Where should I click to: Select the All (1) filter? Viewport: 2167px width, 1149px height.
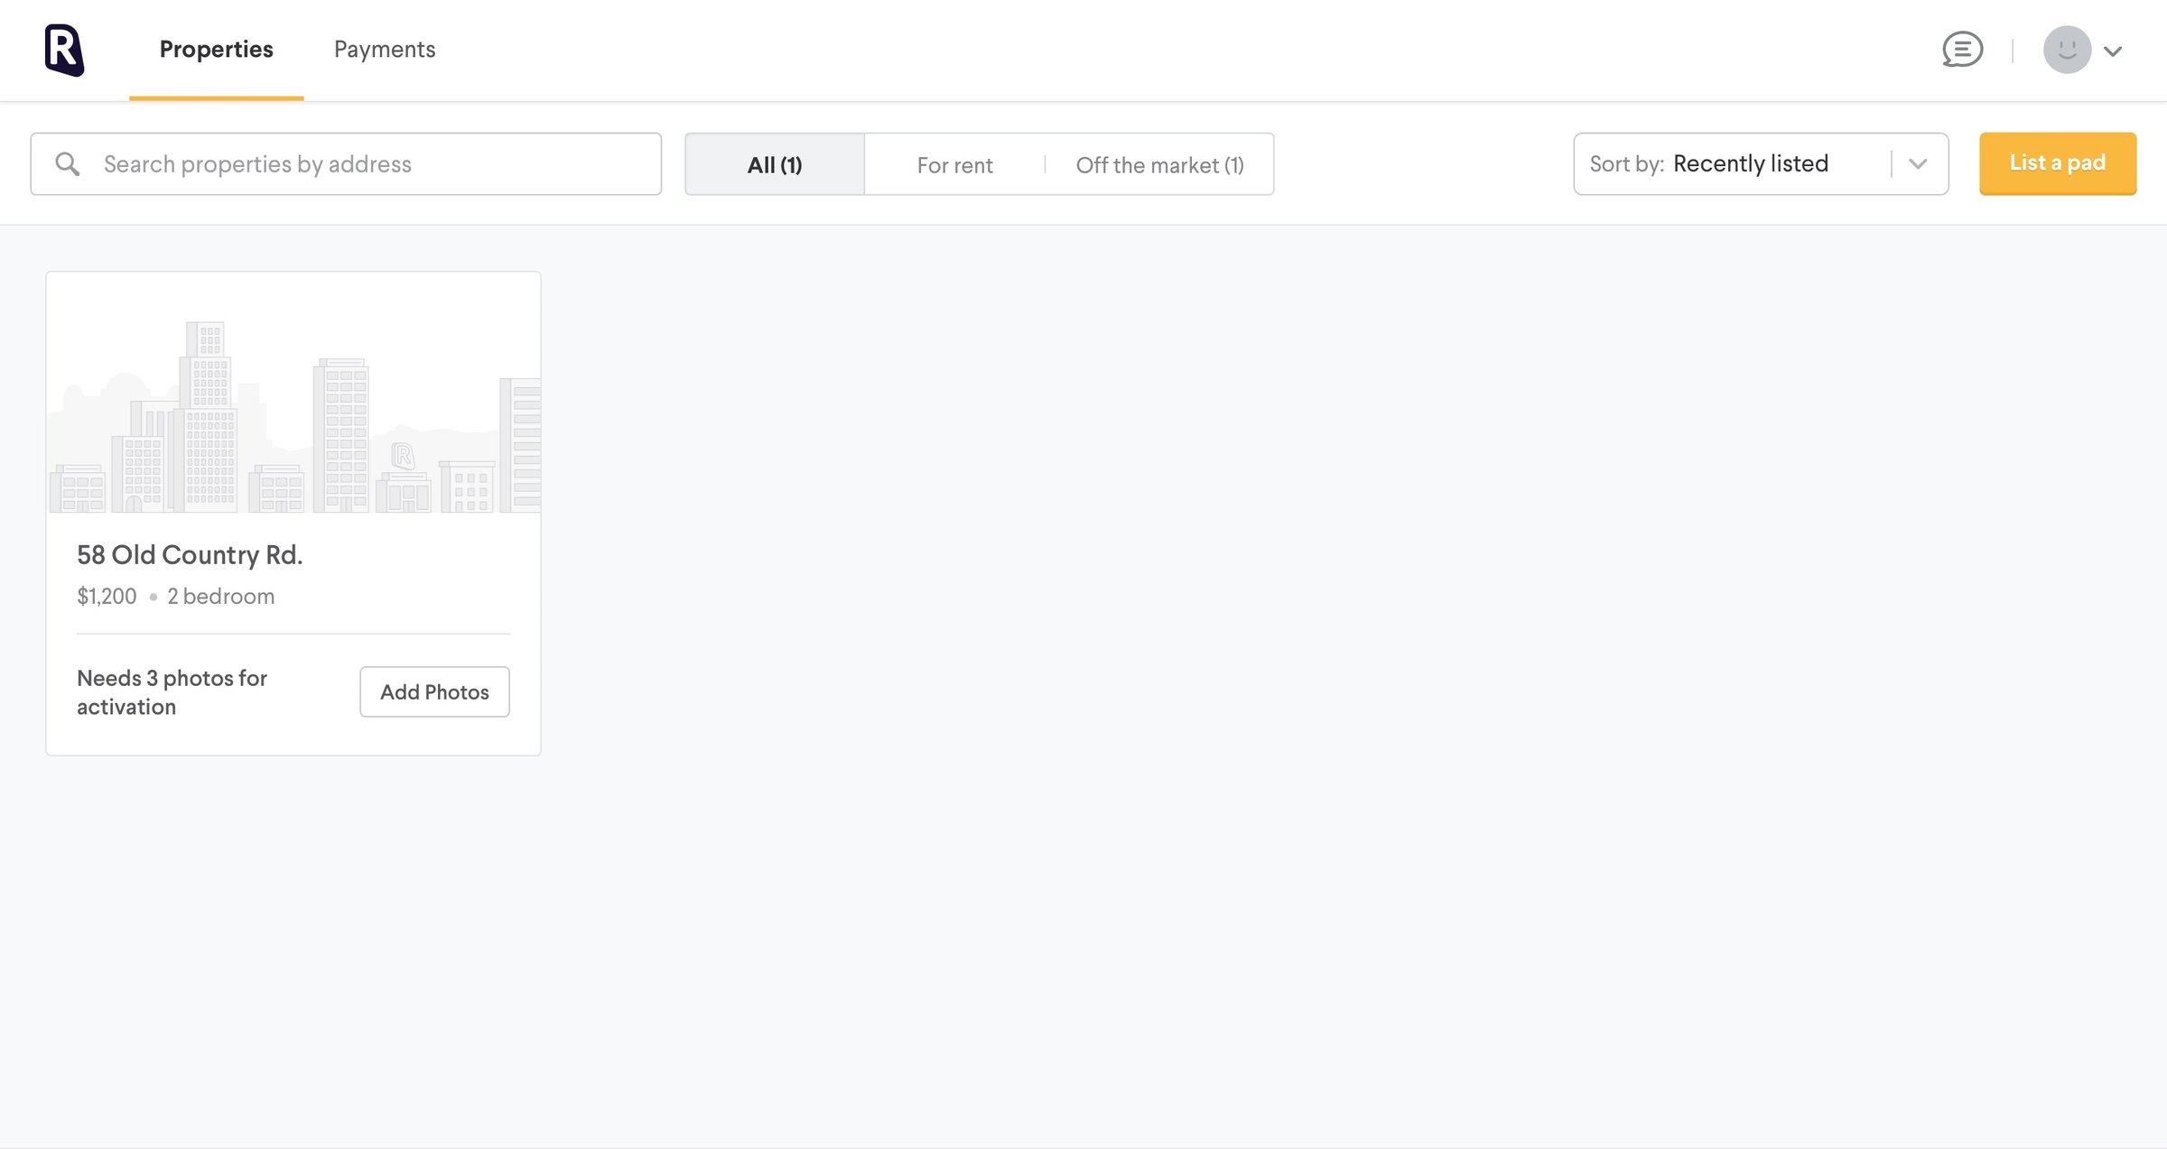[x=775, y=164]
